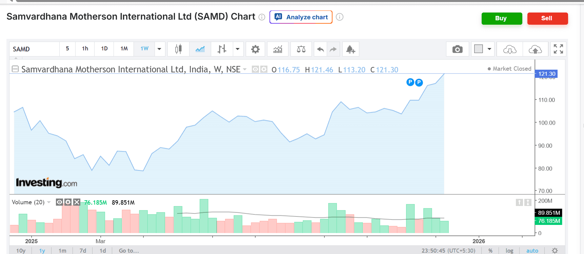Click the Analyze chart button
Image resolution: width=584 pixels, height=254 pixels.
(x=301, y=17)
